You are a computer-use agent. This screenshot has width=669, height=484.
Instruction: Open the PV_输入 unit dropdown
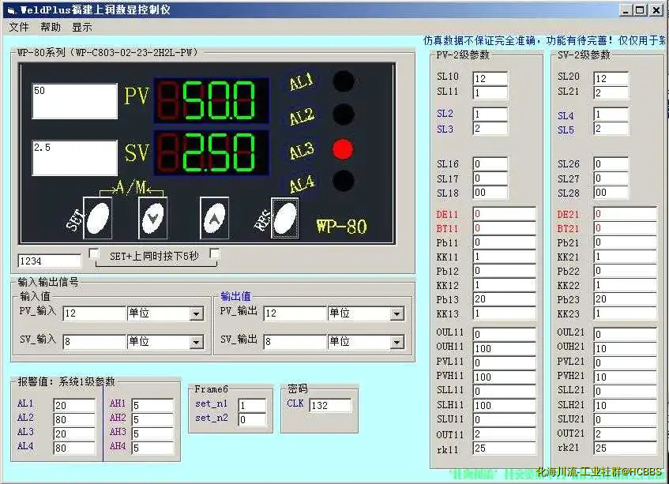[196, 314]
